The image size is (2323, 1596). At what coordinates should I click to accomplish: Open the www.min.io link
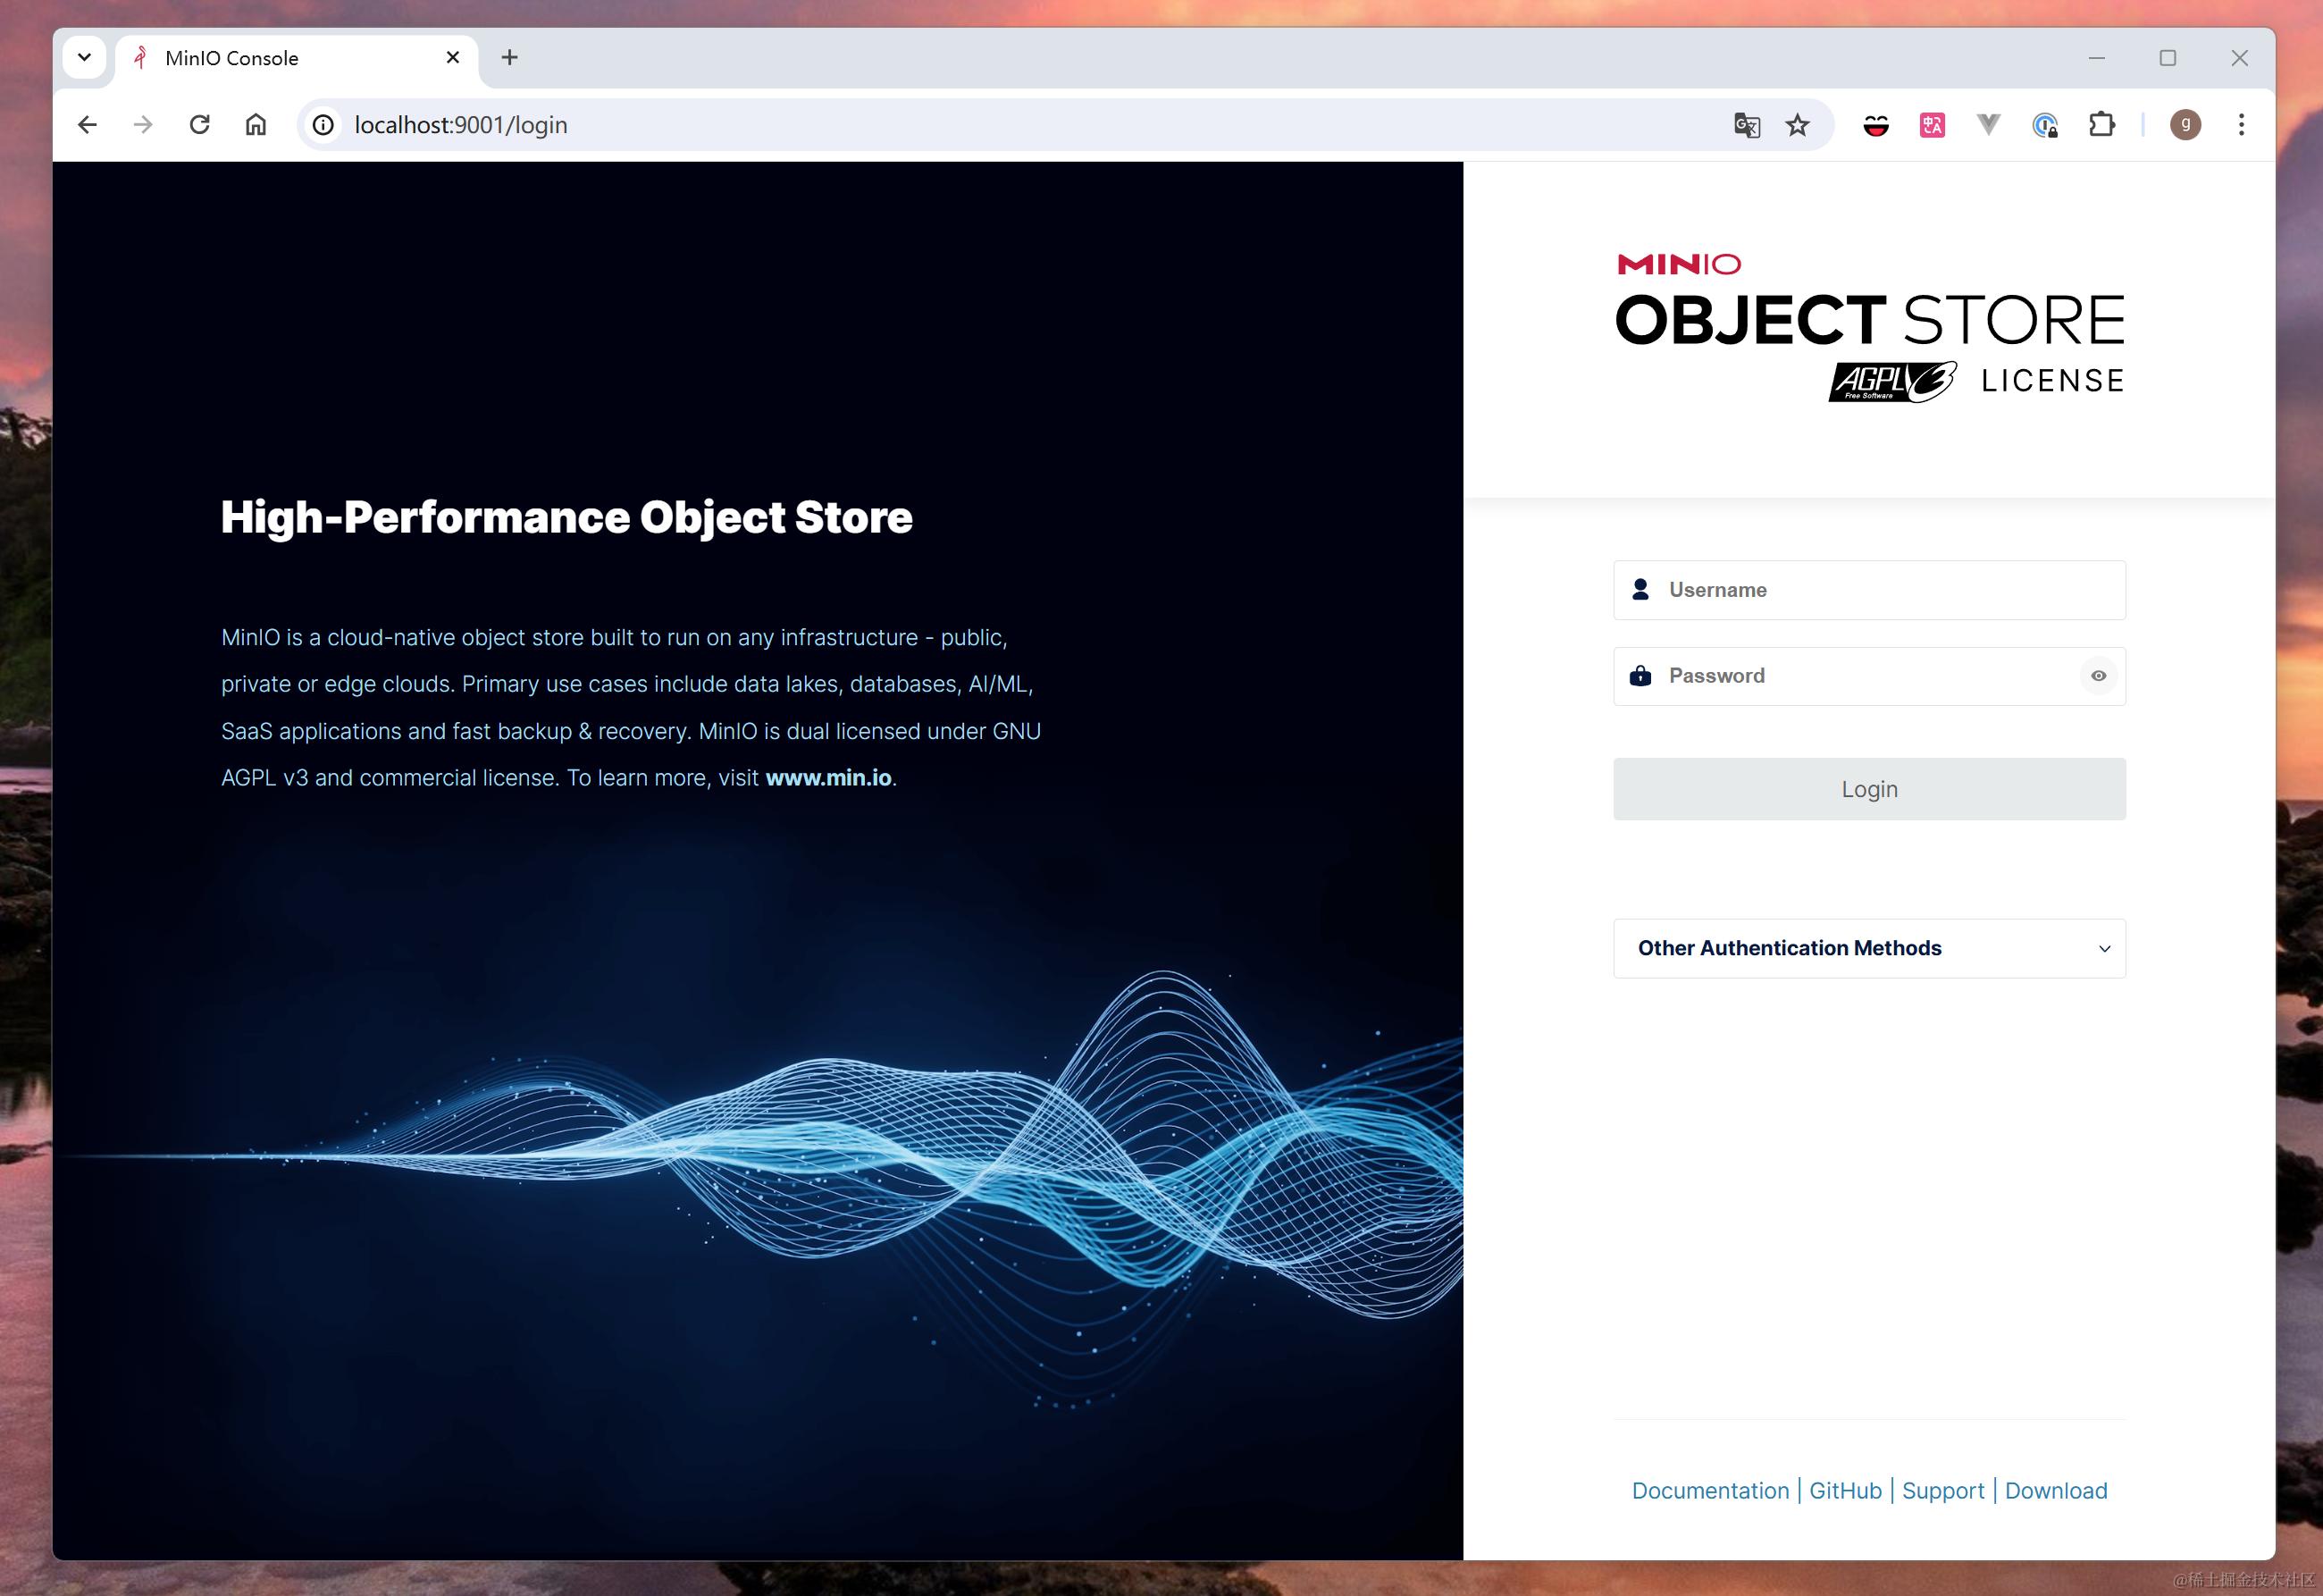coord(827,778)
